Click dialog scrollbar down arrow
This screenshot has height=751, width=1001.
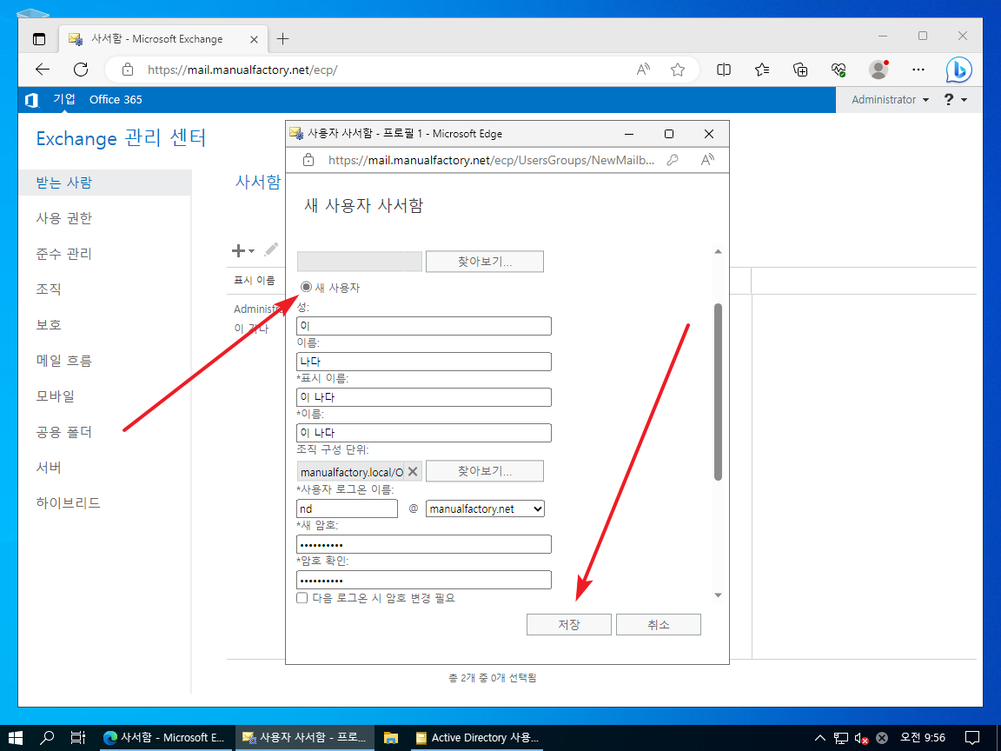719,595
